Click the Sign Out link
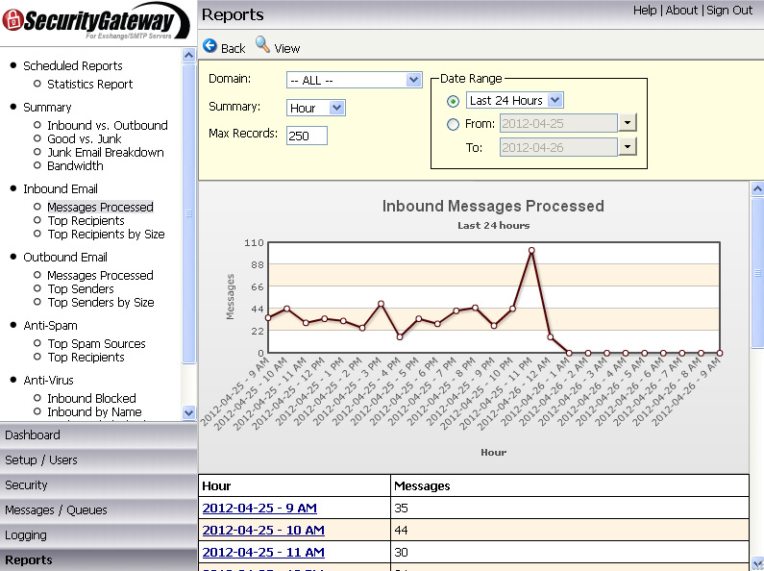Screen dimensions: 764x571 click(x=729, y=11)
